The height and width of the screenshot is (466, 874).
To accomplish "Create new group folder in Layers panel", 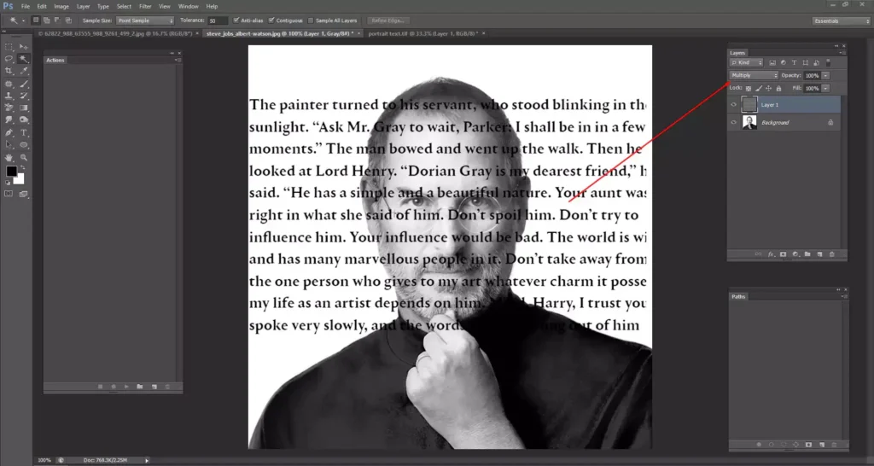I will coord(807,254).
